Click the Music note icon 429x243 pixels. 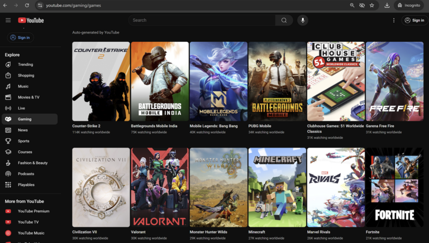tap(8, 86)
